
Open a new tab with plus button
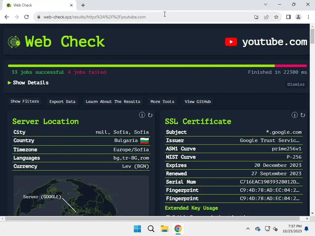tap(83, 5)
